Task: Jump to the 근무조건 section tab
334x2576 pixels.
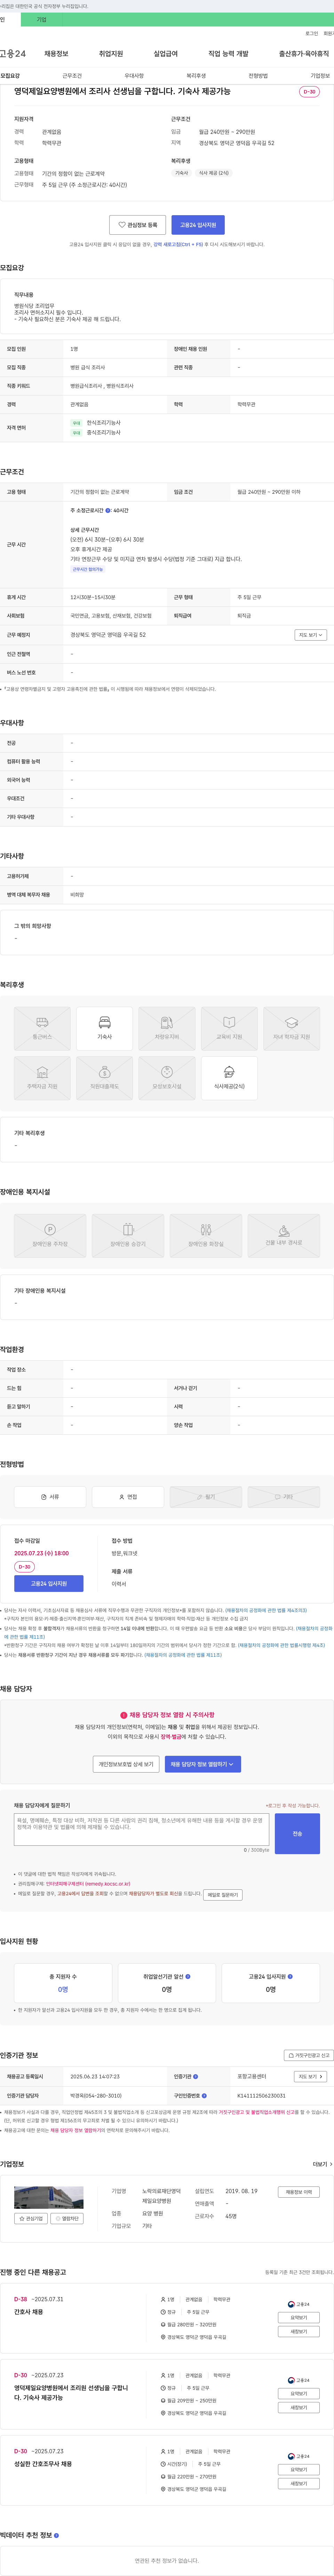Action: [x=72, y=76]
